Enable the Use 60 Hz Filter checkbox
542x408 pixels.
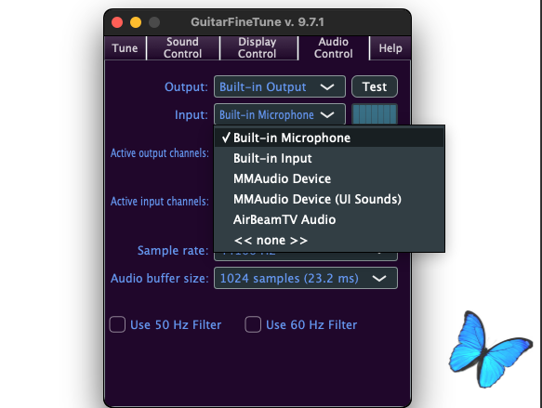[x=253, y=324]
